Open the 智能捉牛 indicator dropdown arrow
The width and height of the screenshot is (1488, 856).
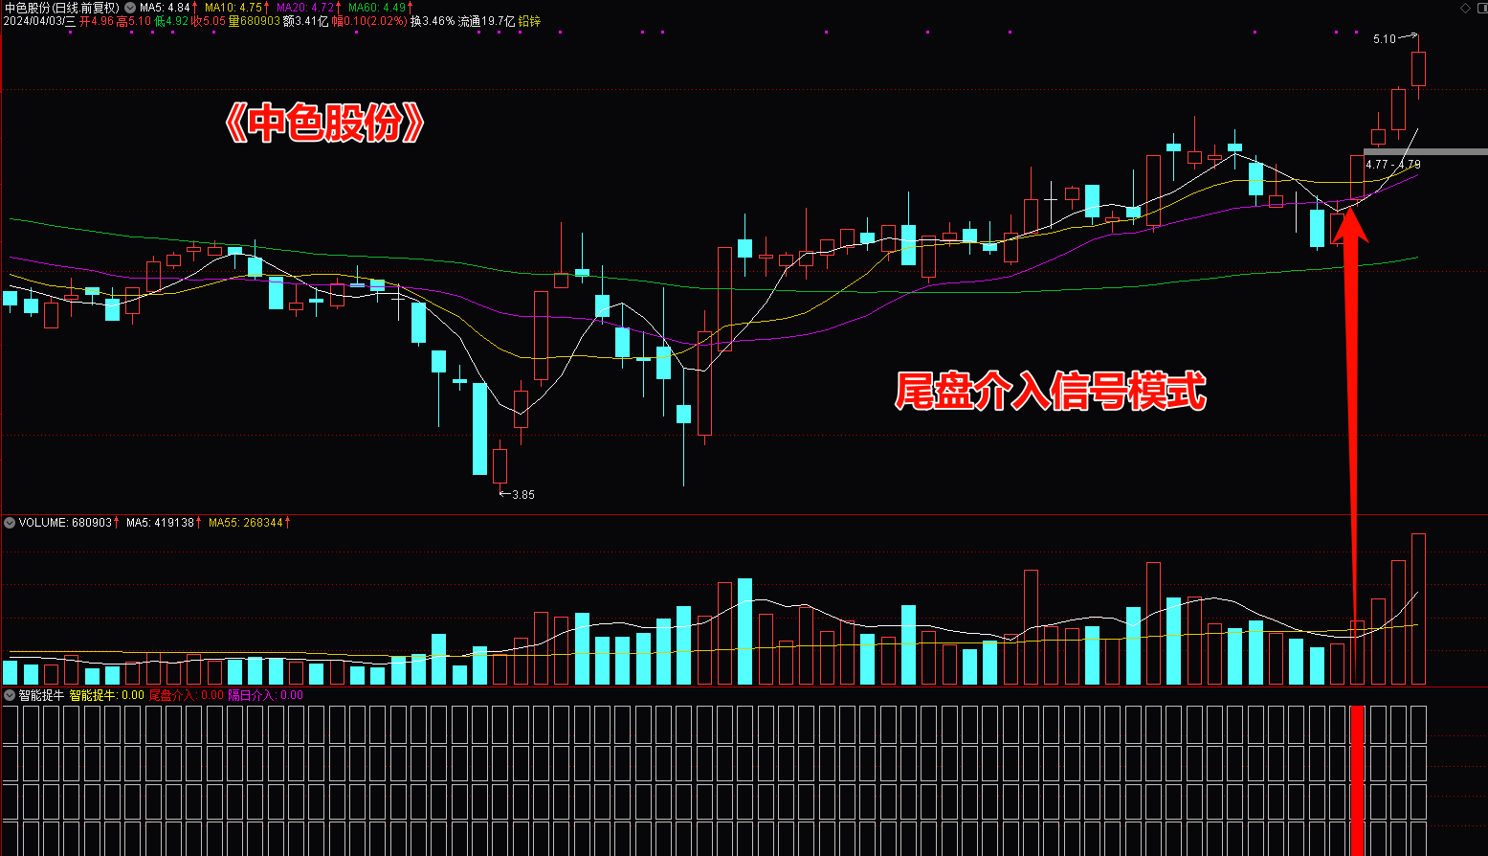pos(10,695)
